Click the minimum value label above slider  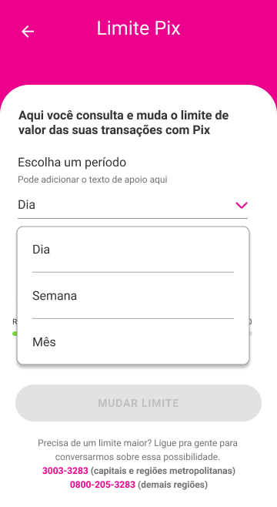[15, 322]
